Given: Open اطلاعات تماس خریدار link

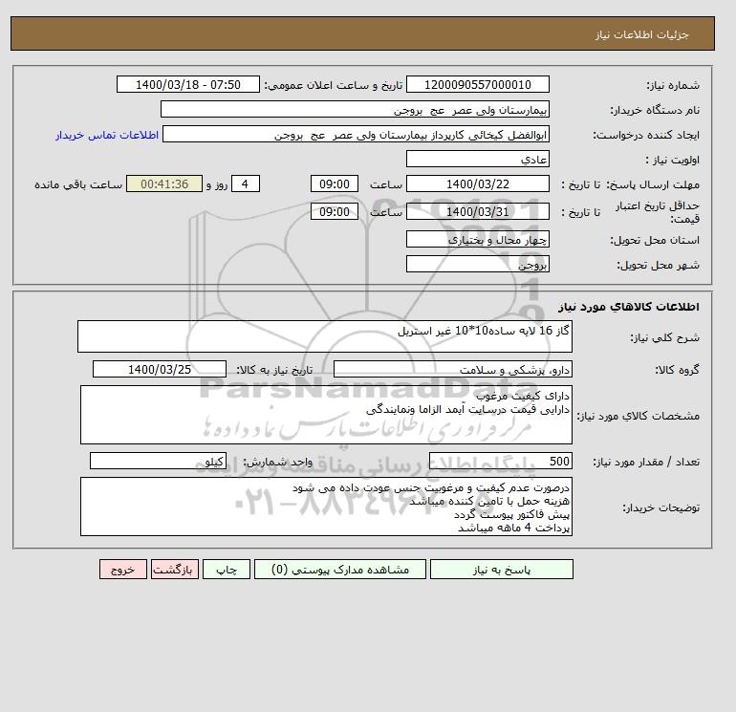Looking at the screenshot, I should [x=107, y=135].
